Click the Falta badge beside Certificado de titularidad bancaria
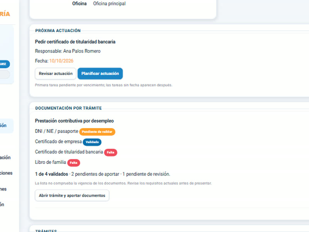Screen dimensions: 309x232 (110, 152)
